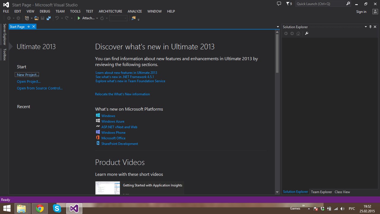Open the ARCHITECTURE menu

point(110,11)
